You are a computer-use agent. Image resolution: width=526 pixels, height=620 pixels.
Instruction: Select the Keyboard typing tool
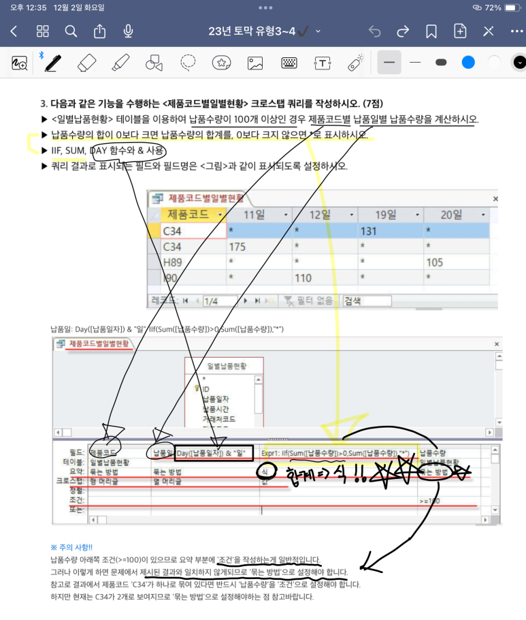[289, 63]
